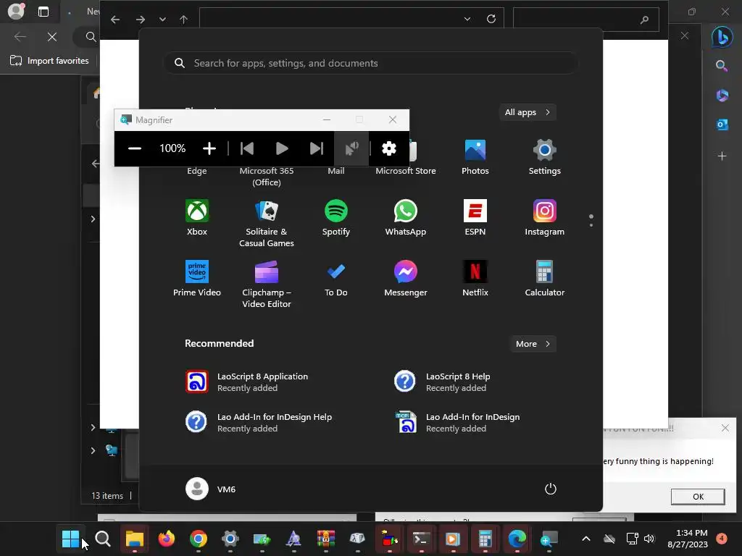This screenshot has width=742, height=556.
Task: Click More button in Recommended section
Action: [533, 344]
